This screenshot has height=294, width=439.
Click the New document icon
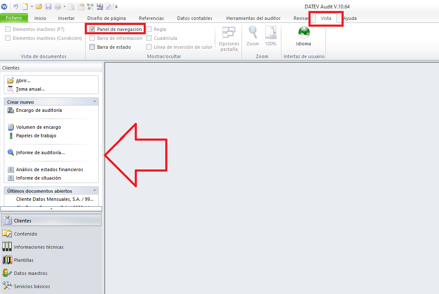25,6
